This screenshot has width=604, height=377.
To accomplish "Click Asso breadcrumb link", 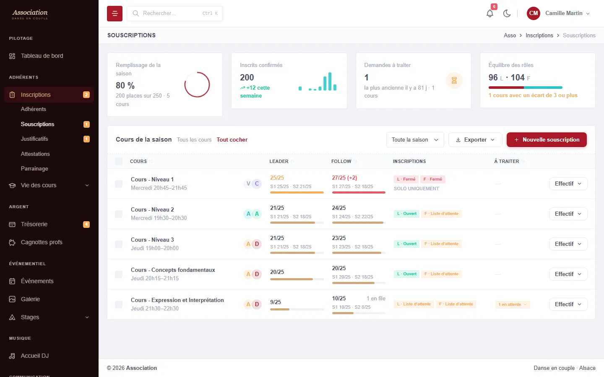I will 510,36.
